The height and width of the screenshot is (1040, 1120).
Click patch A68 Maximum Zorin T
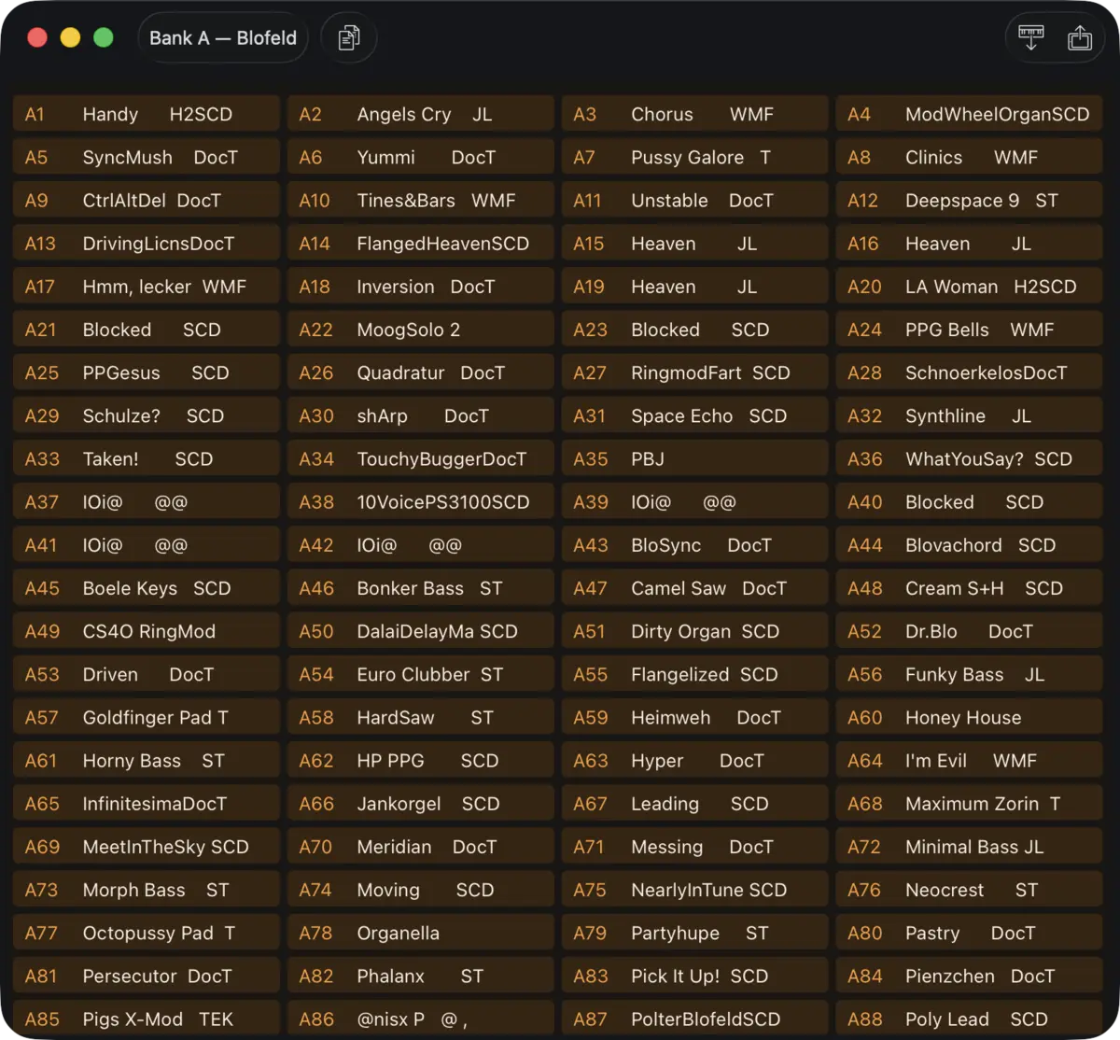[x=970, y=803]
